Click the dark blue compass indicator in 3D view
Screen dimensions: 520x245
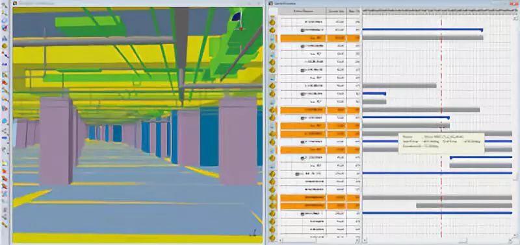237,17
